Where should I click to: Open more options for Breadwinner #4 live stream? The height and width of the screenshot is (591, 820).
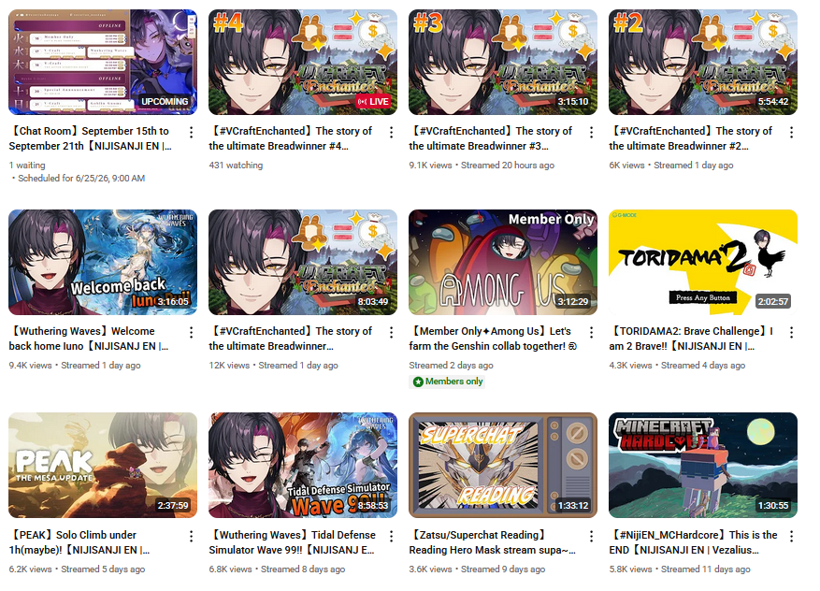click(x=391, y=133)
